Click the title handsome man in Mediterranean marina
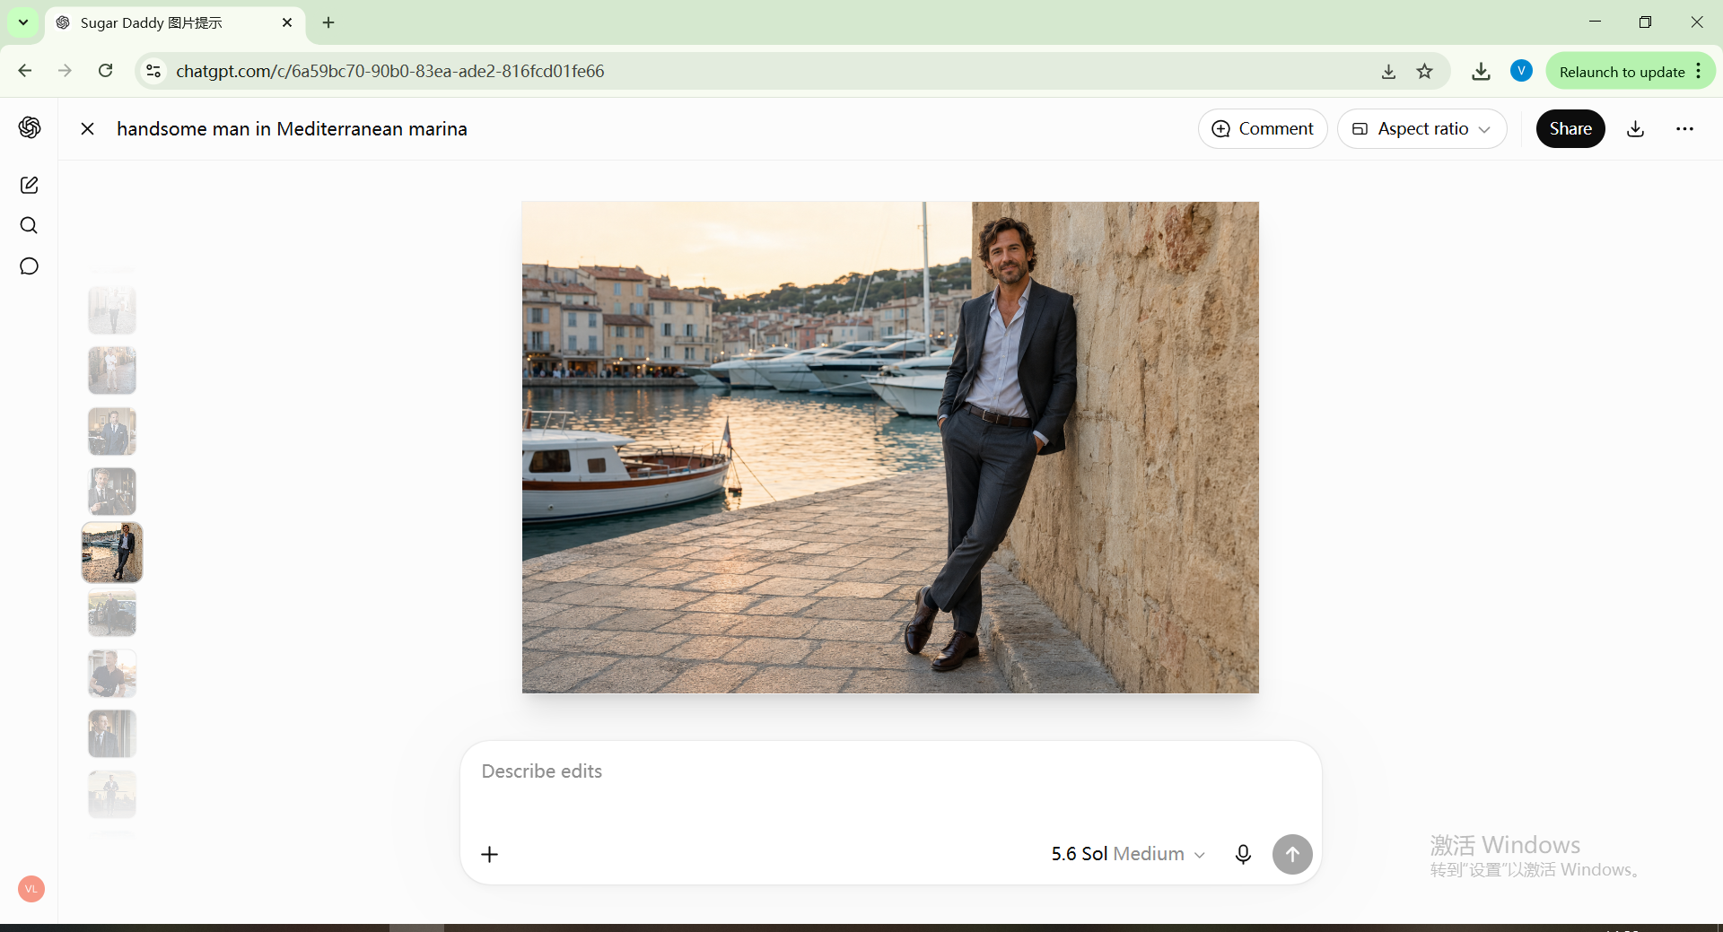1723x932 pixels. (292, 128)
